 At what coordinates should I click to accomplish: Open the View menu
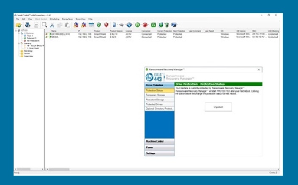coord(30,19)
